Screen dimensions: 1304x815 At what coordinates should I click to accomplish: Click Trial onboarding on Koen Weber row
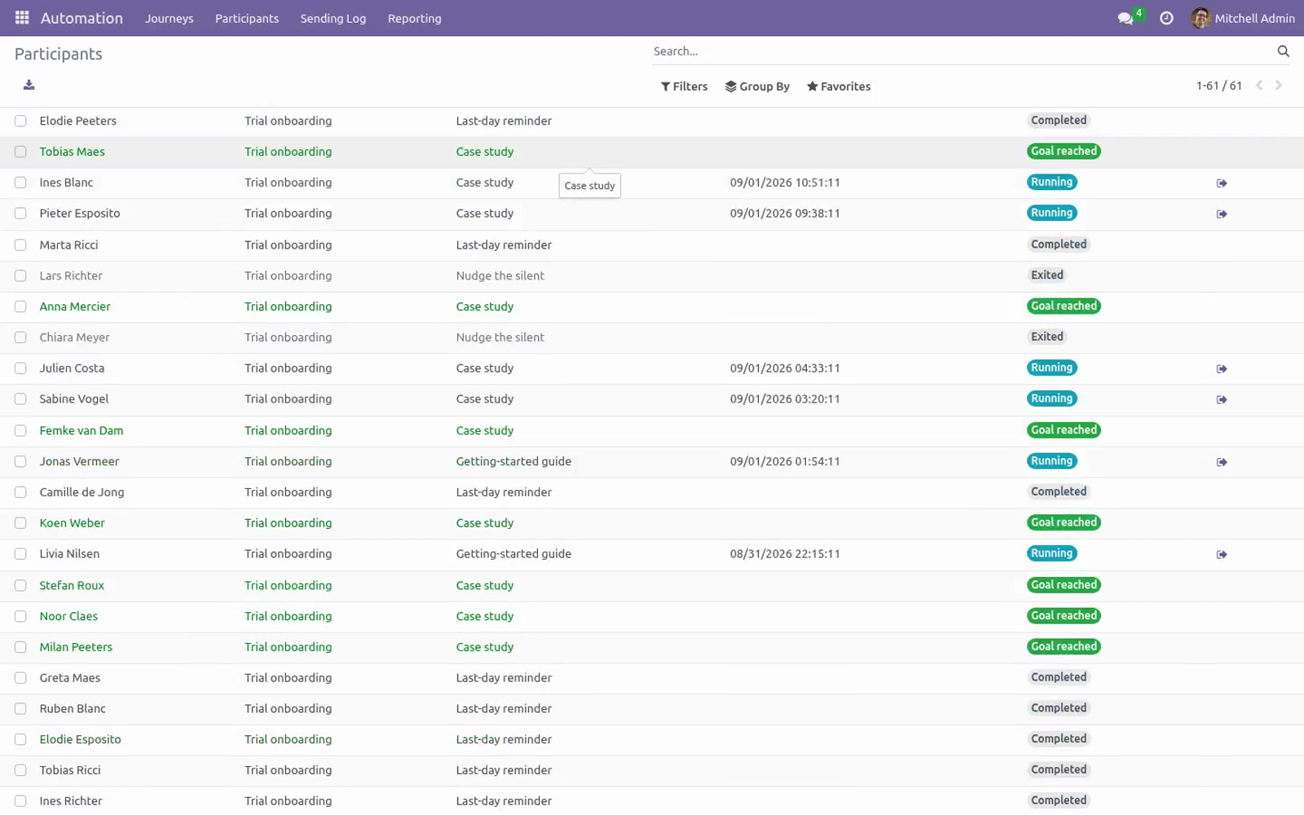[288, 523]
